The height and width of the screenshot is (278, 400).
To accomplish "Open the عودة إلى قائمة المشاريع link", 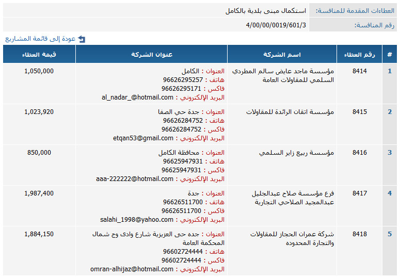I will (x=40, y=39).
